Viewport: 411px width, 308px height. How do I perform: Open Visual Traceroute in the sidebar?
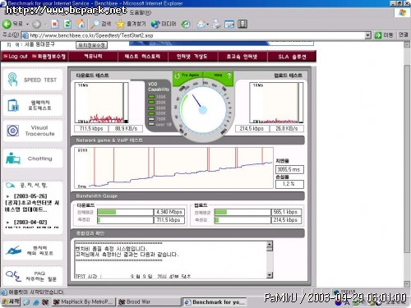tap(32, 131)
